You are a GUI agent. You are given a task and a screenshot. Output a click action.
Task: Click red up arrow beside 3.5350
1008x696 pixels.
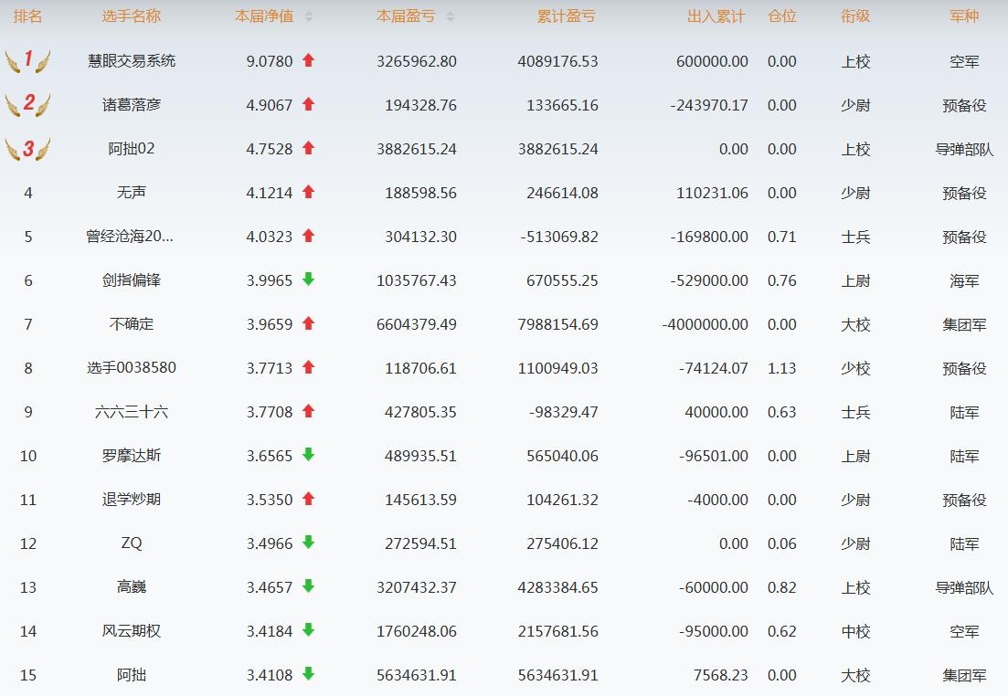(x=308, y=499)
